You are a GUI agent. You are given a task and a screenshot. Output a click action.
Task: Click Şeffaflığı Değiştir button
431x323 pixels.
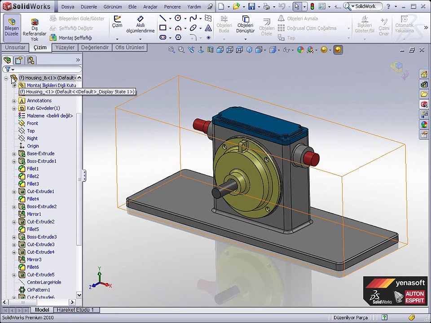[x=71, y=28]
